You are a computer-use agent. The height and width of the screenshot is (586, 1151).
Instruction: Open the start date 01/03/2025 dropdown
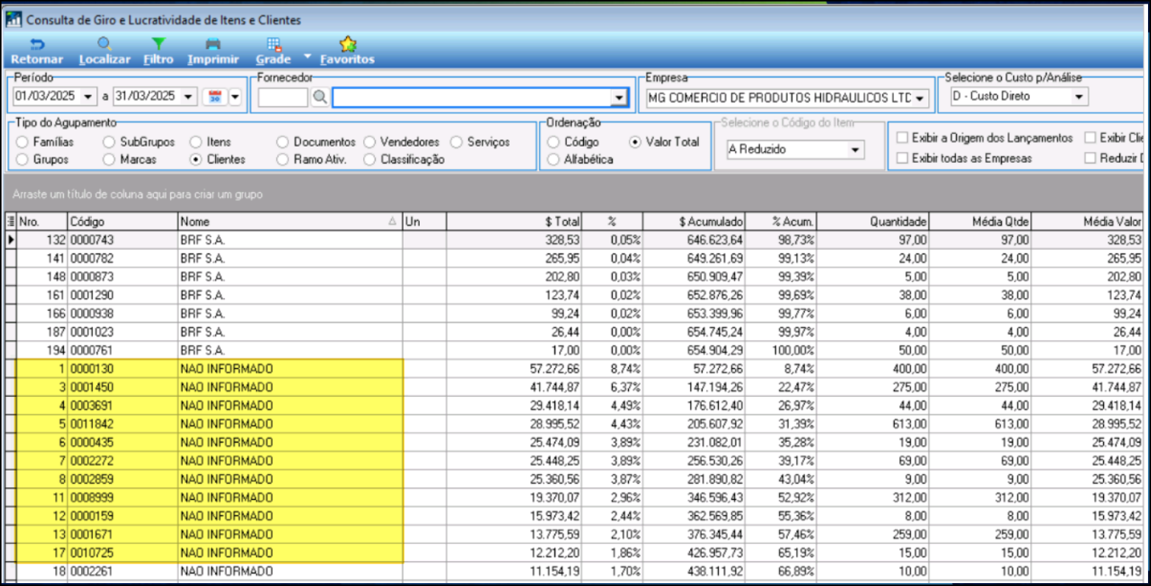[x=88, y=96]
